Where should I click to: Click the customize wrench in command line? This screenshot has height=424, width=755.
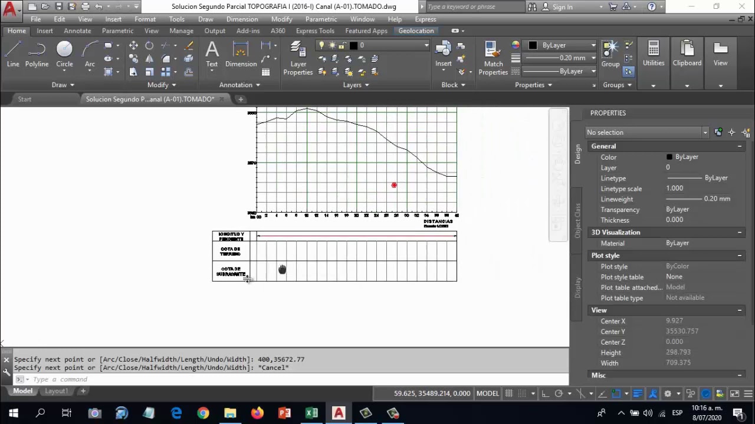coord(6,372)
